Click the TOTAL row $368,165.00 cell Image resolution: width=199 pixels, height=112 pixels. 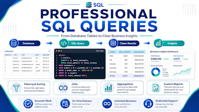[139, 76]
